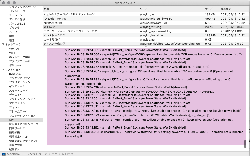250x156 pixels.
Task: Open パラレルSCSI in the sidebar
Action: (18, 24)
